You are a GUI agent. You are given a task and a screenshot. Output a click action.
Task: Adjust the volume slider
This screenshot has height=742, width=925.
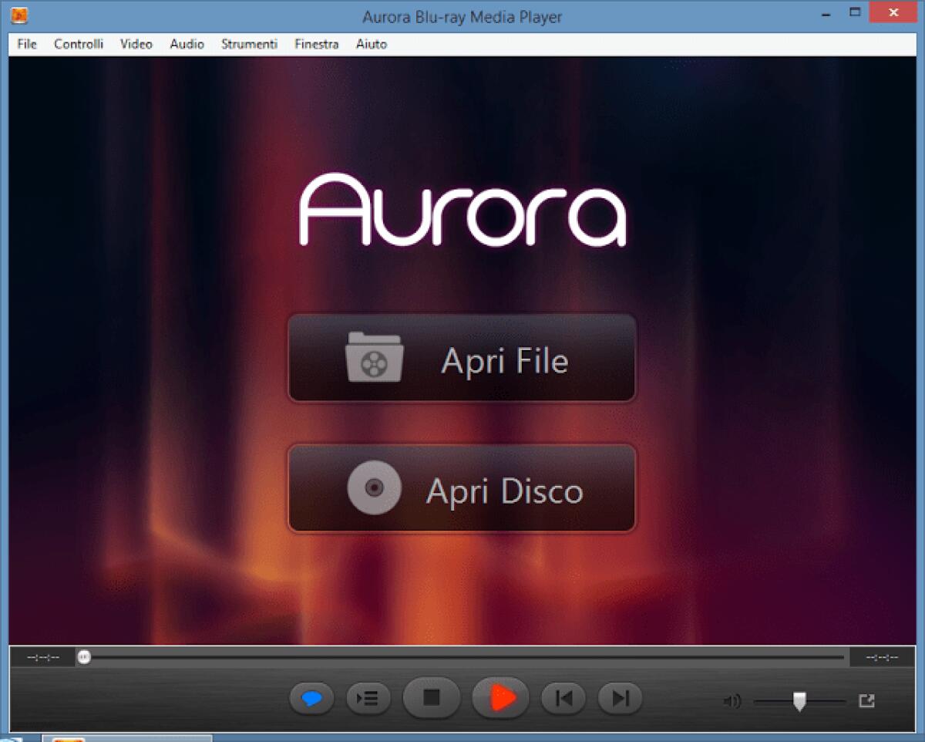coord(800,700)
